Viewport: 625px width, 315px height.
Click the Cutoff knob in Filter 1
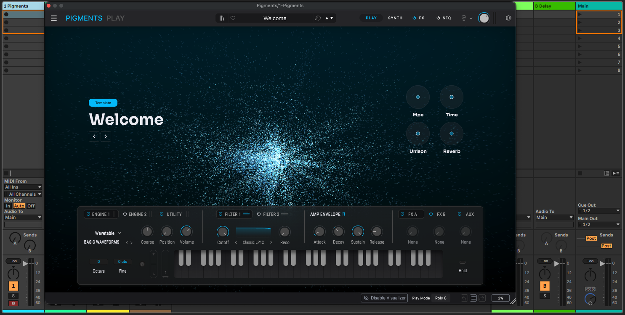click(x=223, y=232)
